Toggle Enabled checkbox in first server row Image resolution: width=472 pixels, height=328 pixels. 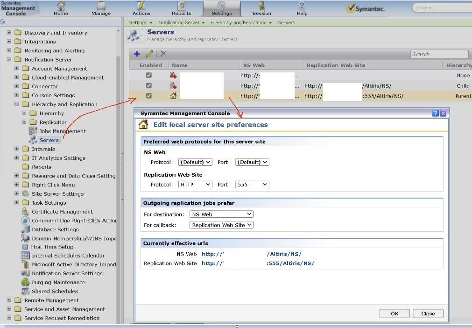point(149,75)
